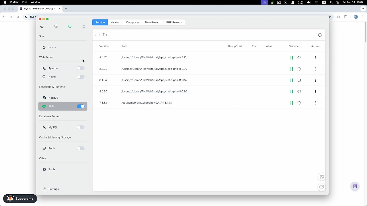Open the Window menu in menu bar
This screenshot has height=206, width=367.
tap(35, 2)
